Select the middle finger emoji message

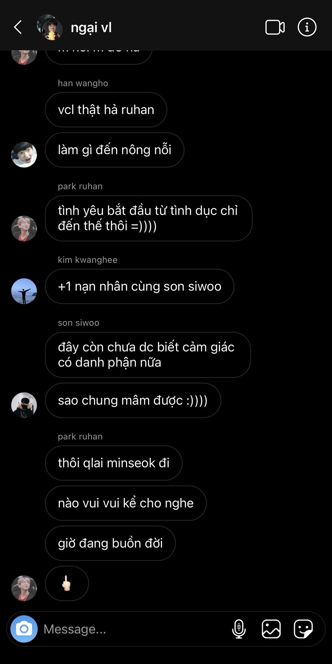pyautogui.click(x=67, y=583)
